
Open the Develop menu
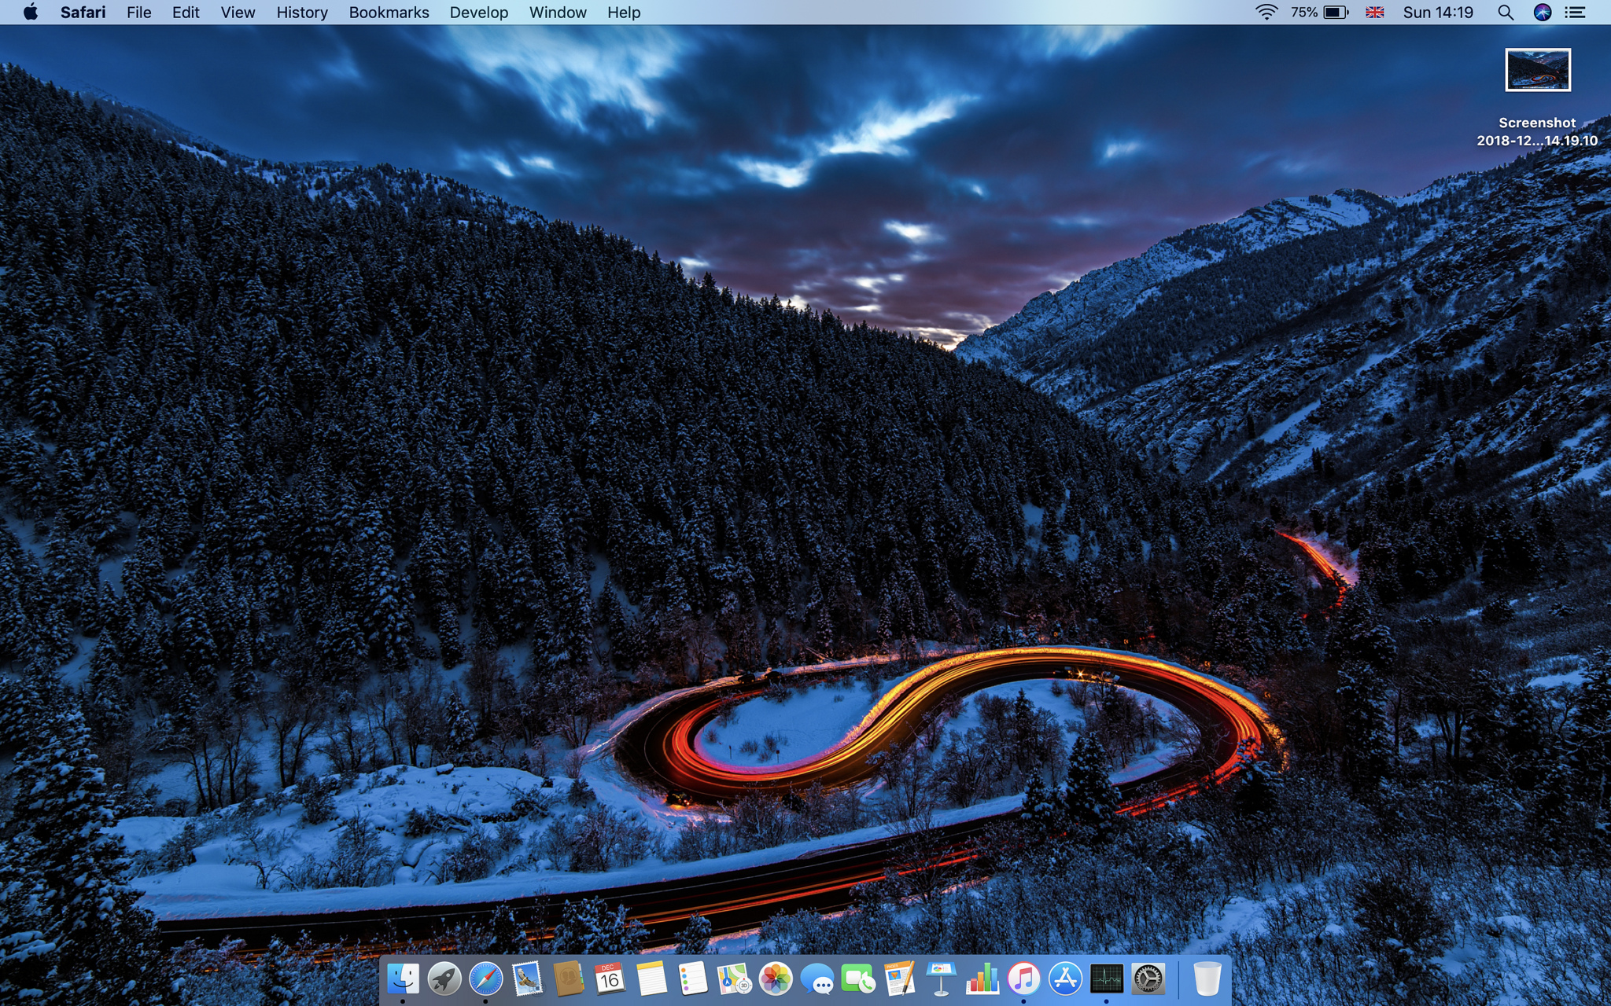tap(478, 13)
